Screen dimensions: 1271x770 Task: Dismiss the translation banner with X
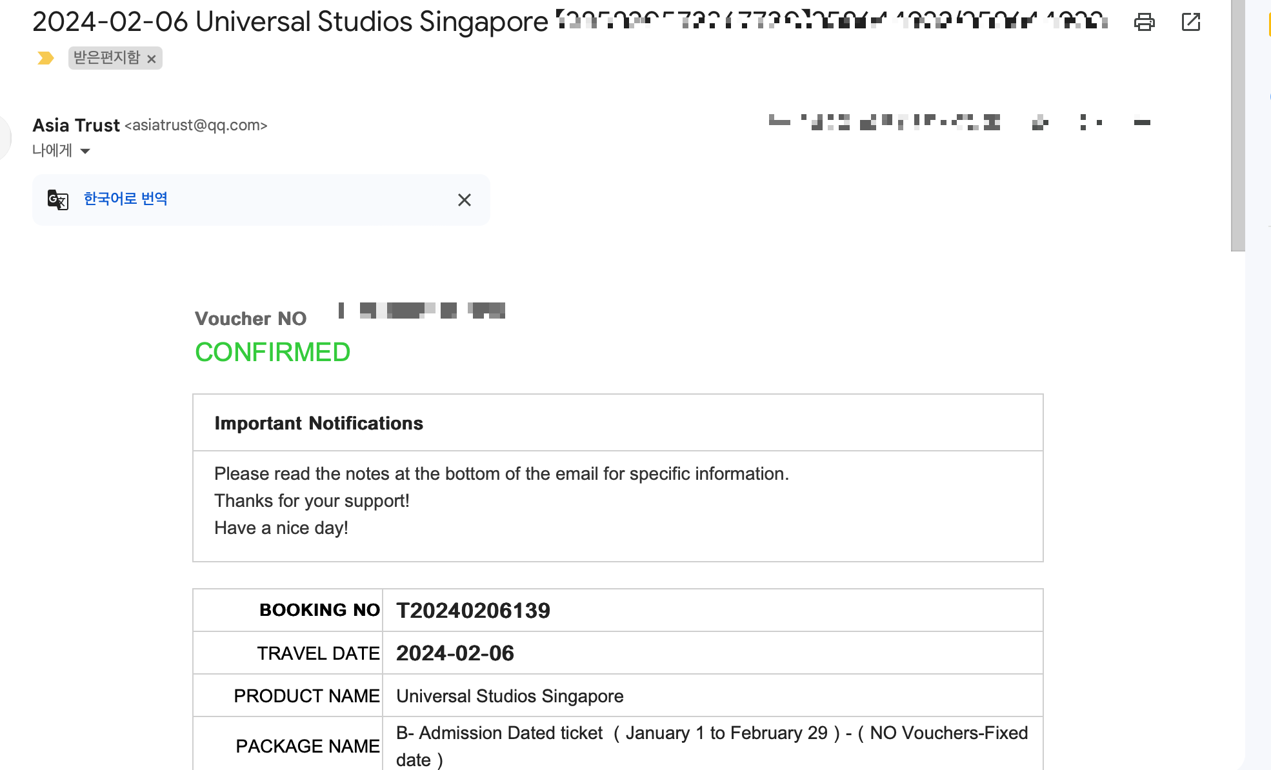click(x=464, y=200)
